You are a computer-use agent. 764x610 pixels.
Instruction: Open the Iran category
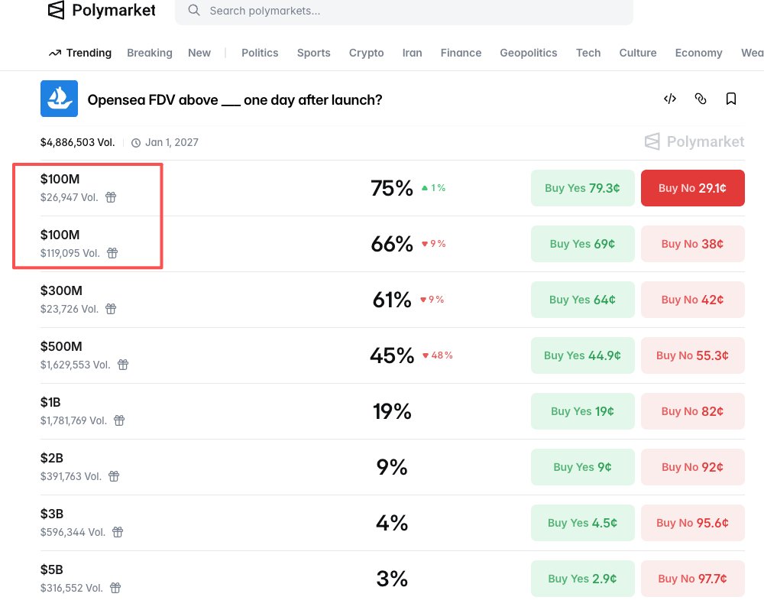point(413,53)
